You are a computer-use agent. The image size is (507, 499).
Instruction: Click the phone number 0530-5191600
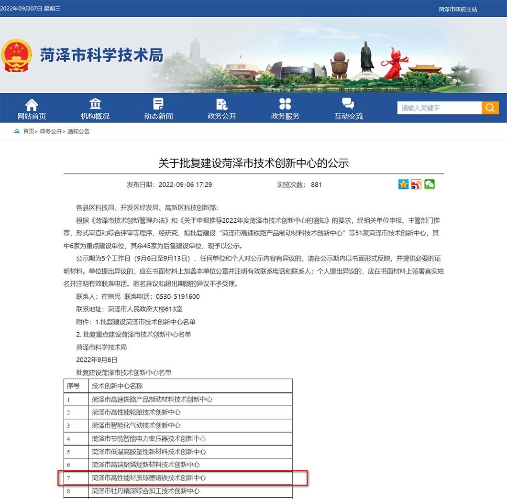[177, 296]
